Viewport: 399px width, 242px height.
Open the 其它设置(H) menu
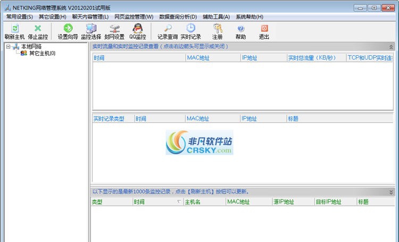[53, 17]
